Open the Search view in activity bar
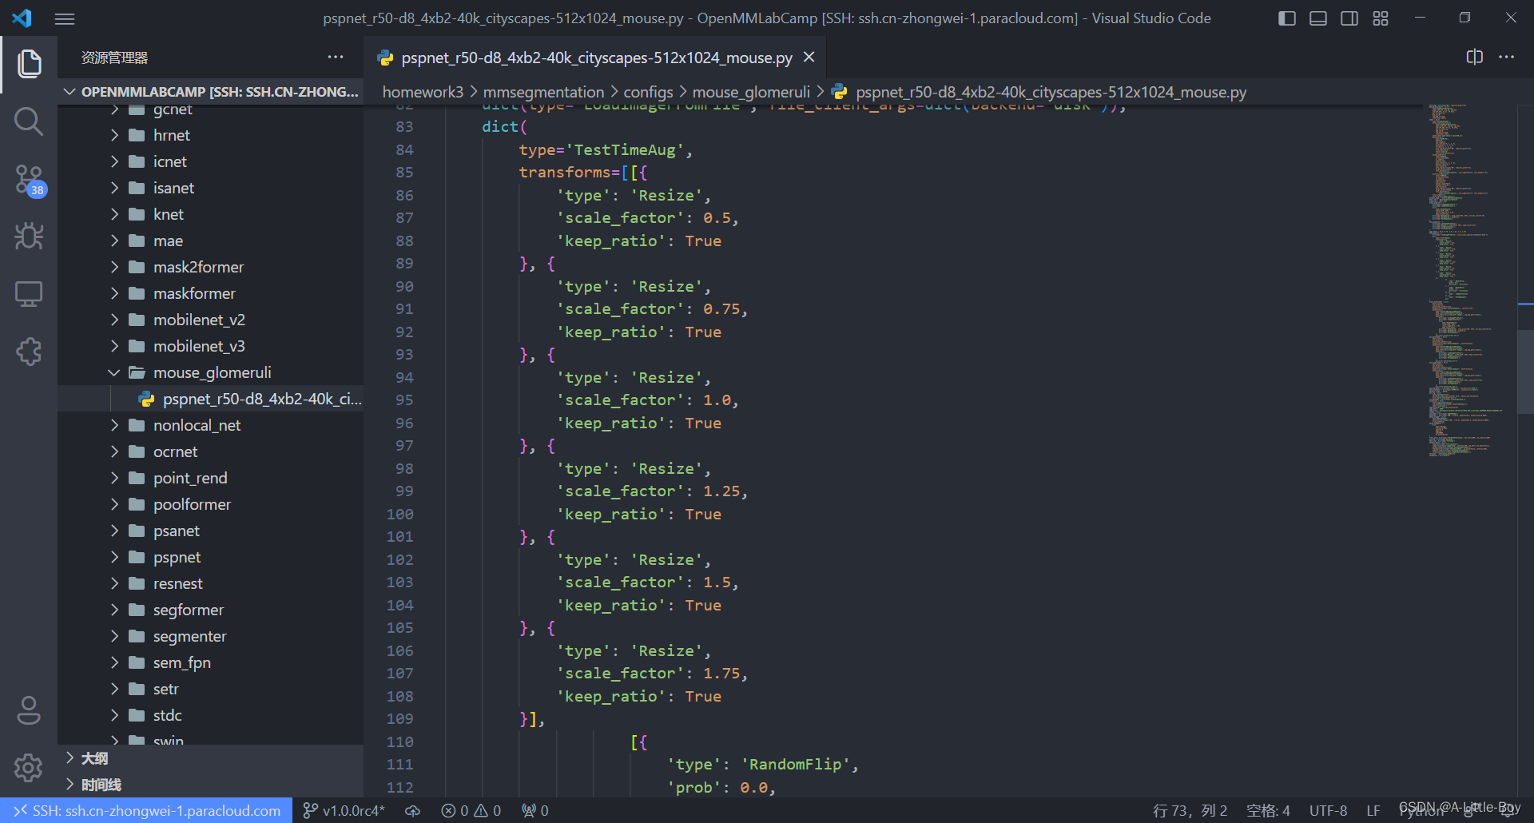 [29, 121]
